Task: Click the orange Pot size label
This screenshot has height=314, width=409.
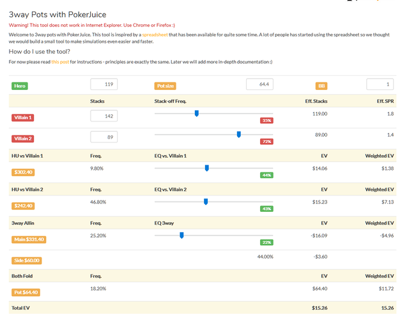Action: 165,86
